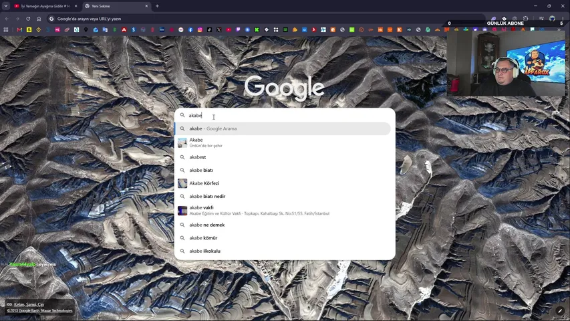
Task: Switch to 'Yeni Sekme' tab
Action: click(x=116, y=6)
